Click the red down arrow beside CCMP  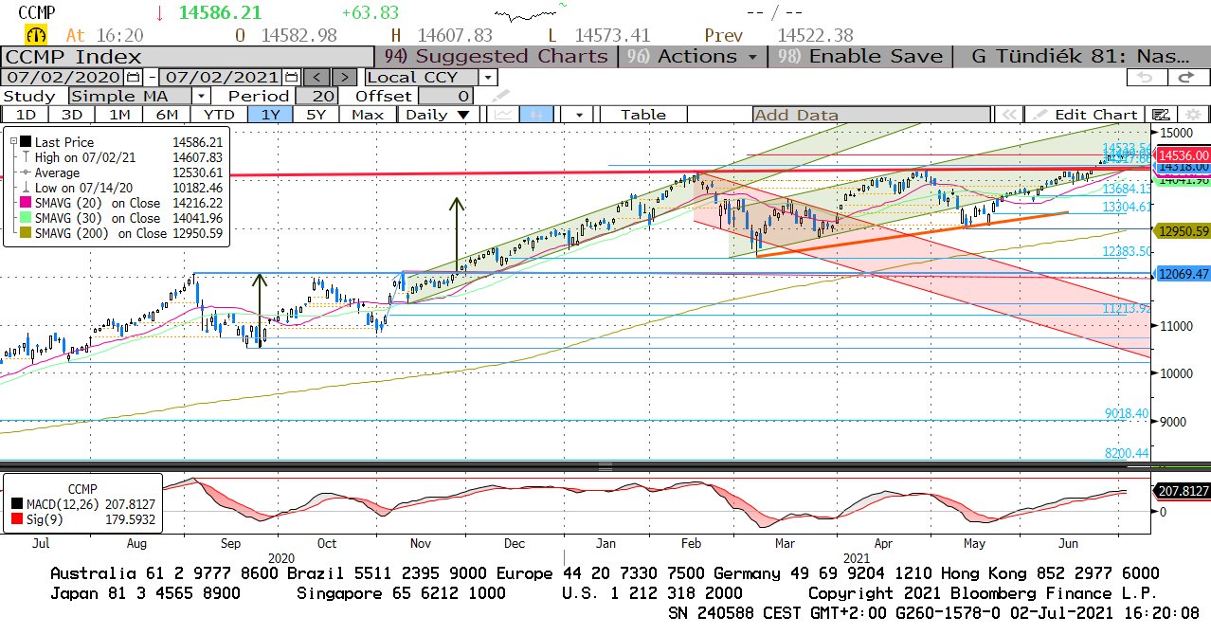[x=160, y=13]
